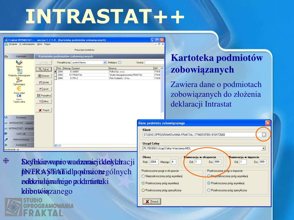Open the P. zobowiązane menu
Screen dimensions: 294x220
pyautogui.click(x=27, y=44)
